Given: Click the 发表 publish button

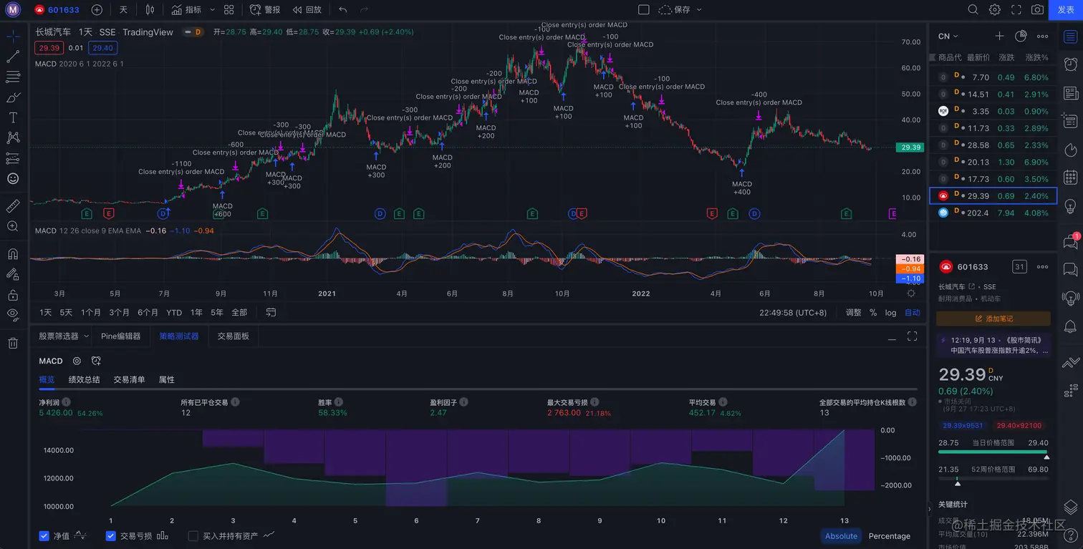Looking at the screenshot, I should pyautogui.click(x=1066, y=10).
